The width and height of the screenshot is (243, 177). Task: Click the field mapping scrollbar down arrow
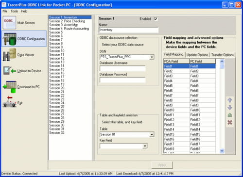222,151
